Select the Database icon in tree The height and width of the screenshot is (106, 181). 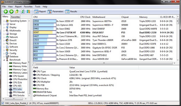(7, 57)
